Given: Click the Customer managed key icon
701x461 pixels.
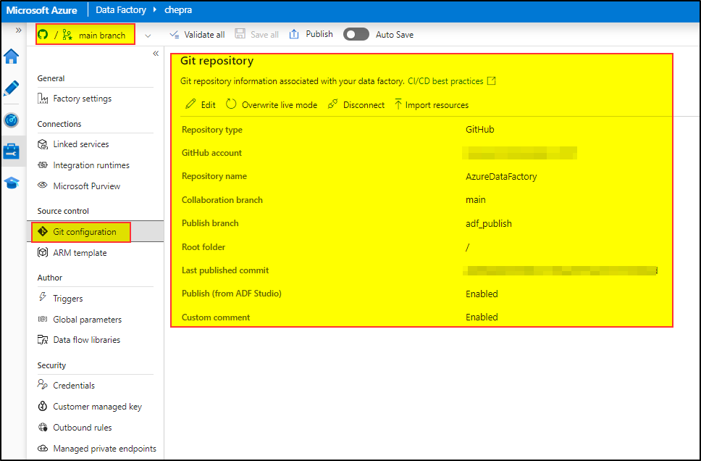Looking at the screenshot, I should pos(43,406).
